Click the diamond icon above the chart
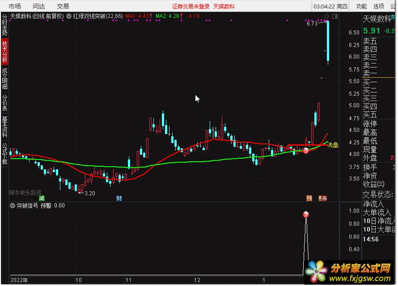398x286 pixels. coord(327,16)
